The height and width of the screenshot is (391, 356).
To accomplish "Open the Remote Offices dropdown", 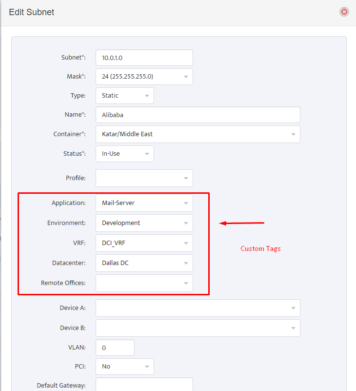I will 144,283.
